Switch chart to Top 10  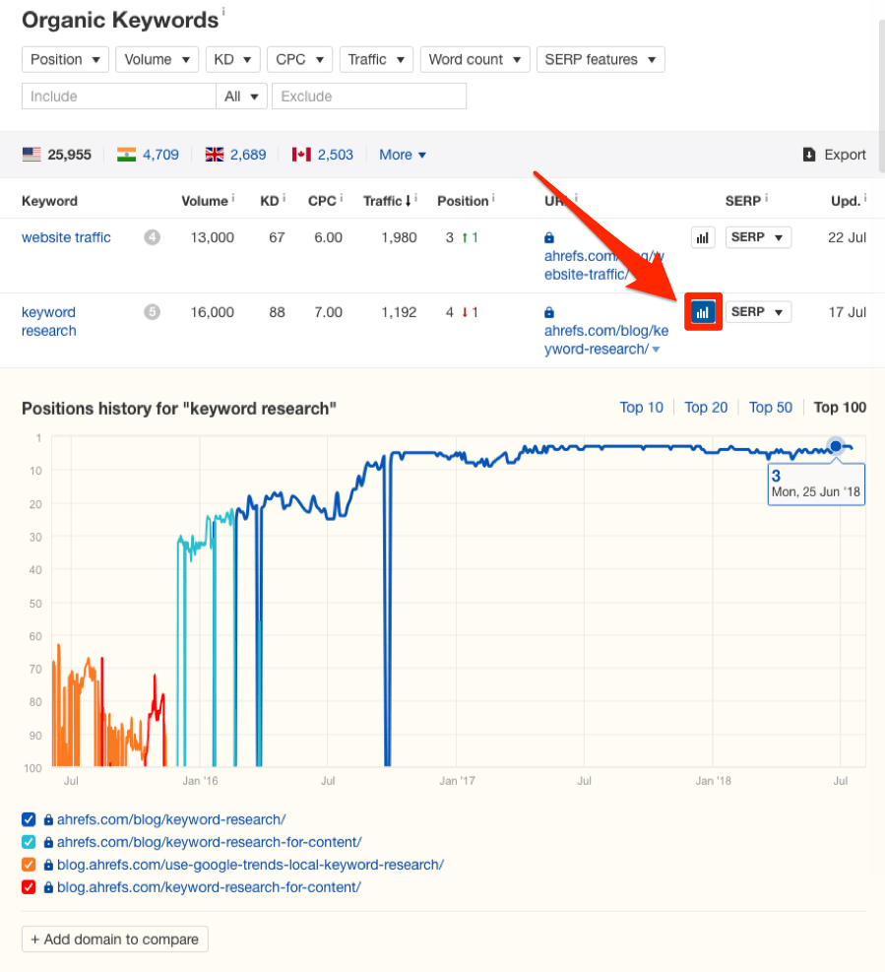642,408
